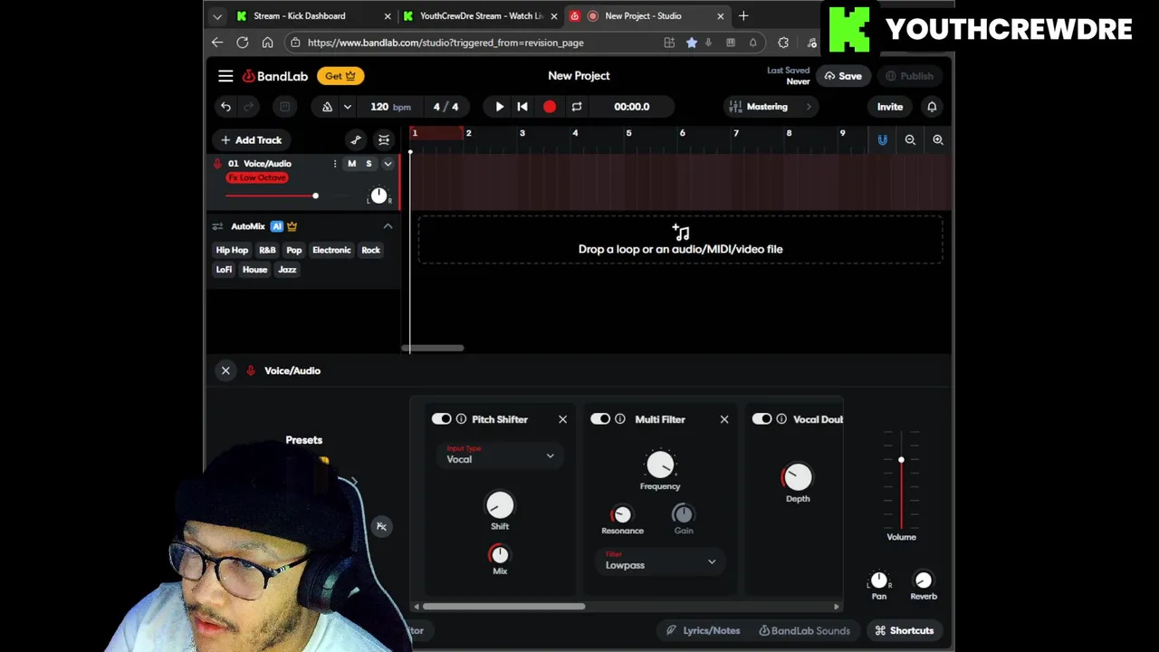Click the Pan knob
The height and width of the screenshot is (652, 1159).
[879, 580]
